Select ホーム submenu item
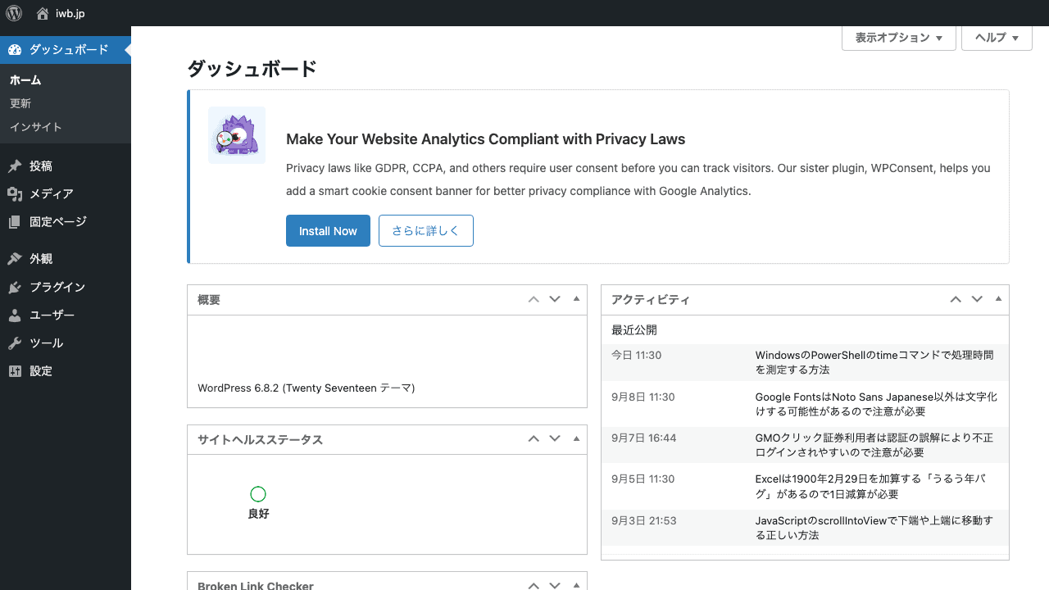 pyautogui.click(x=25, y=80)
